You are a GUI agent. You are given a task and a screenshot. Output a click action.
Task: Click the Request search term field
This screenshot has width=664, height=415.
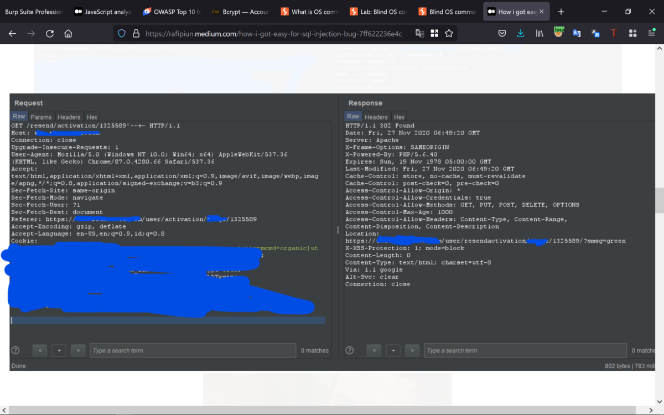coord(193,350)
